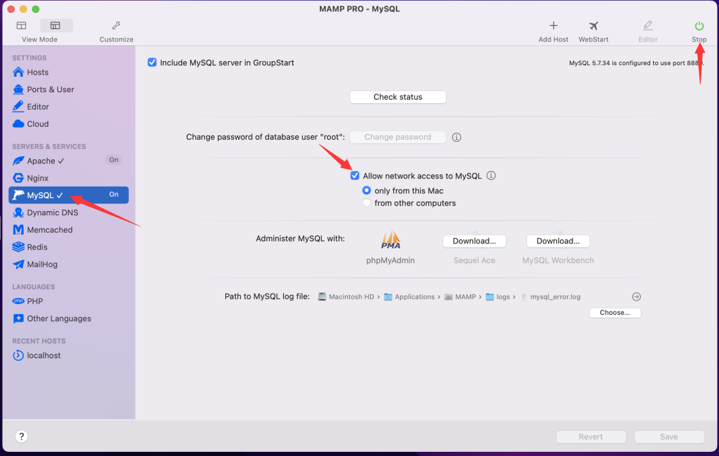Open WebStart from the toolbar
719x456 pixels.
click(x=593, y=26)
